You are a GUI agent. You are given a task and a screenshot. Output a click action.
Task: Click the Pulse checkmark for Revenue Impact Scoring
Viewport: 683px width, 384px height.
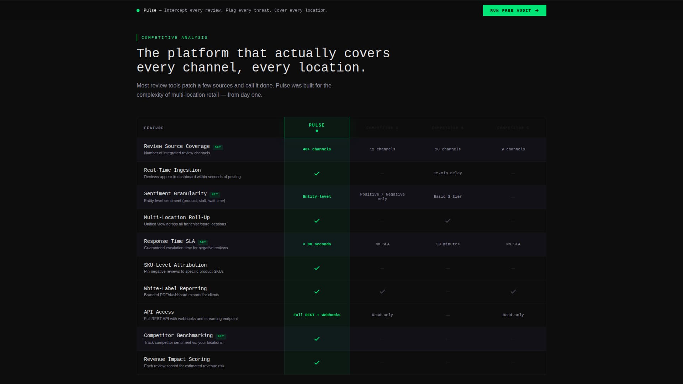pyautogui.click(x=317, y=363)
